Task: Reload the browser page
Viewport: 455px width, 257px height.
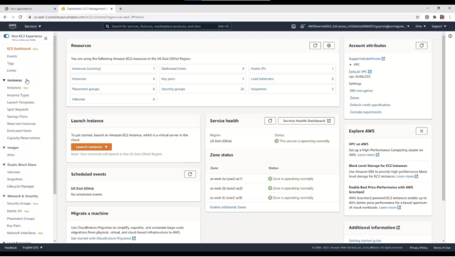Action: [x=20, y=17]
